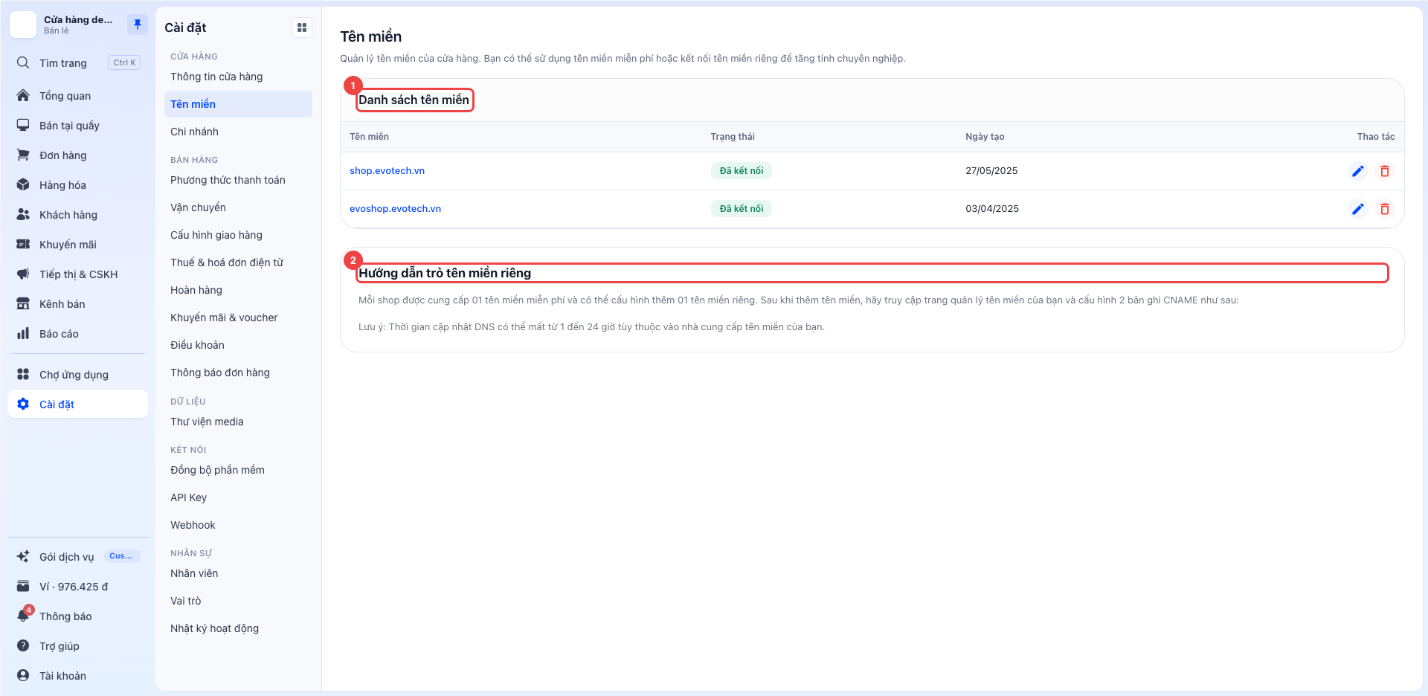The image size is (1428, 696).
Task: Delete evoshop.evotech.vn using trash icon
Action: coord(1384,209)
